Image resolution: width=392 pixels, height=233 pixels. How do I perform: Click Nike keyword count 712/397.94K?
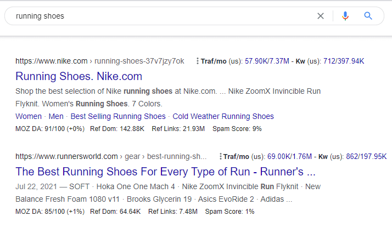pyautogui.click(x=344, y=61)
